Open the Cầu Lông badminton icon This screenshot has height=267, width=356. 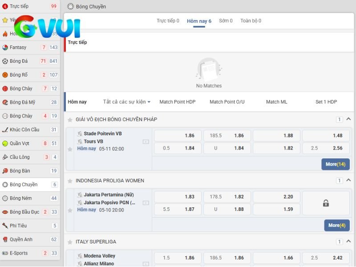[5, 157]
